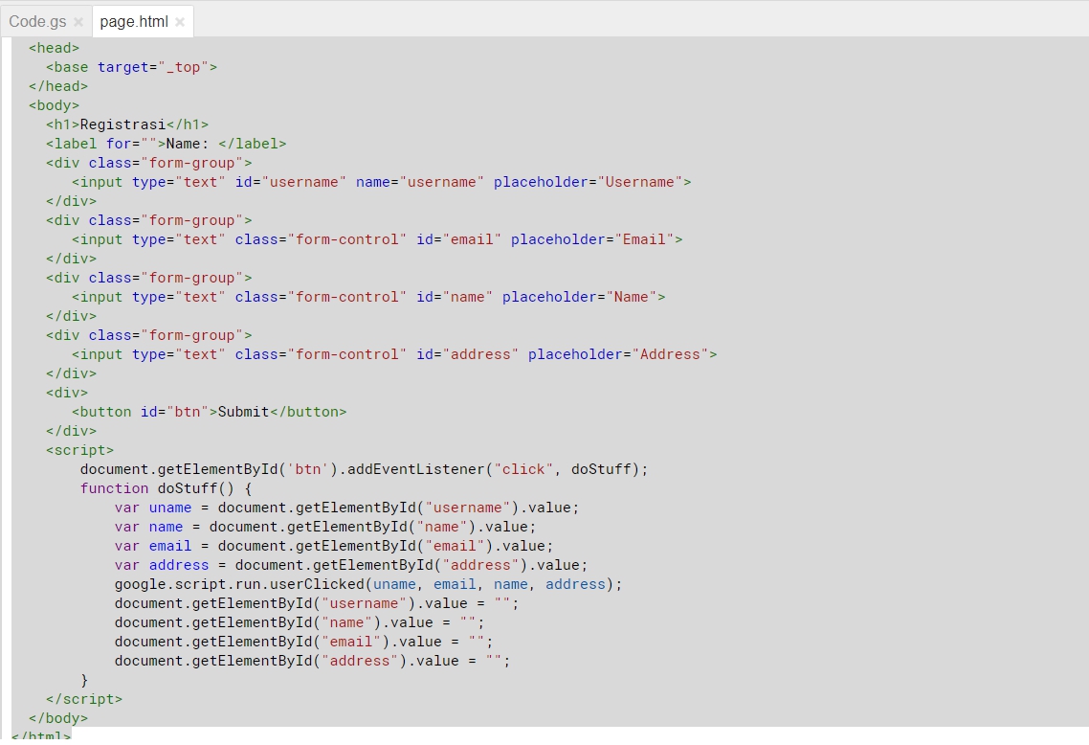Click the addEventListener("click", doStuff) line
Screen dimensions: 1089x745
[x=364, y=470]
